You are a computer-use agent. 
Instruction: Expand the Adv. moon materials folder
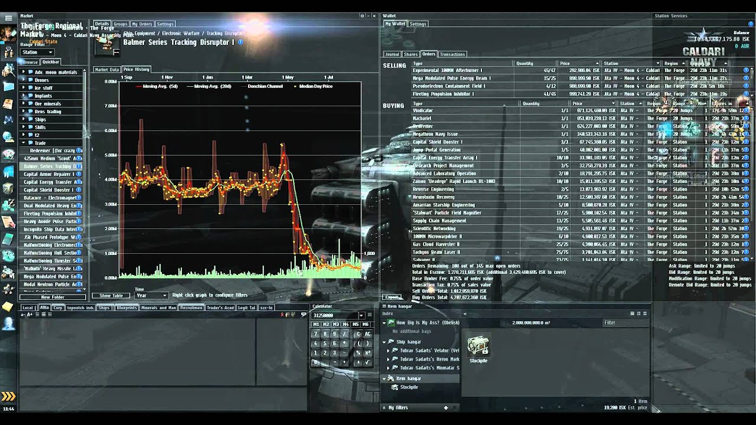coord(24,72)
